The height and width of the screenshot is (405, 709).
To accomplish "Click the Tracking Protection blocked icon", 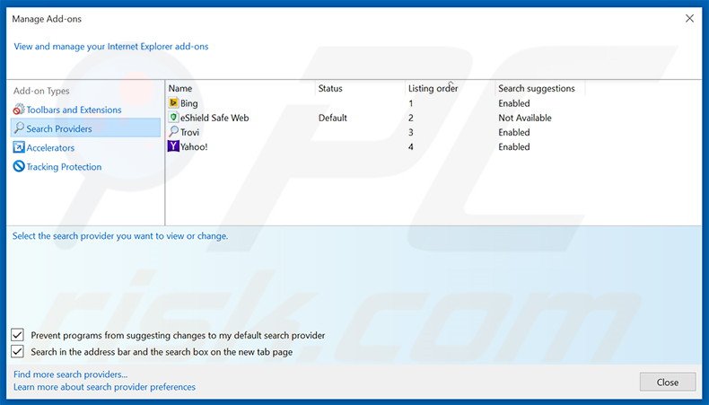I will point(19,166).
